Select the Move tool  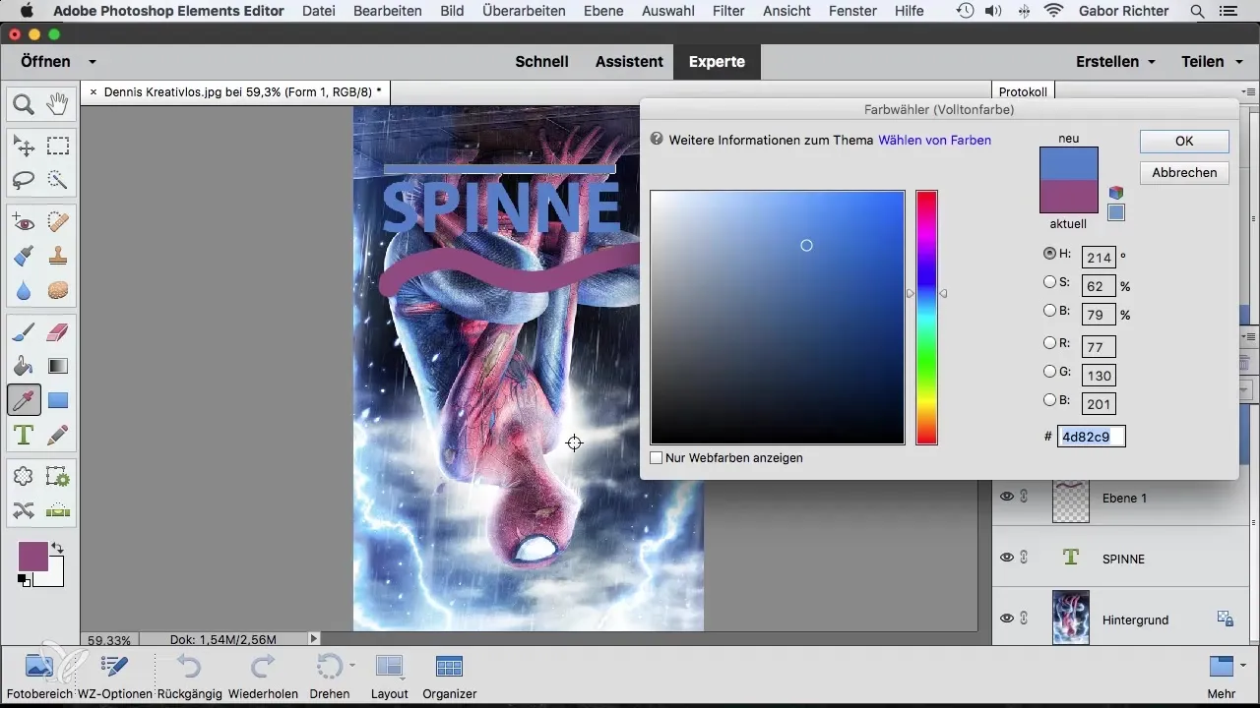tap(24, 147)
